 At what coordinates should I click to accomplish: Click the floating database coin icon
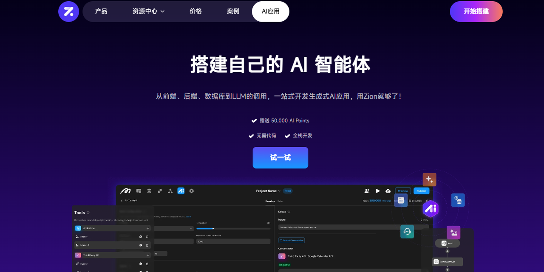point(458,200)
